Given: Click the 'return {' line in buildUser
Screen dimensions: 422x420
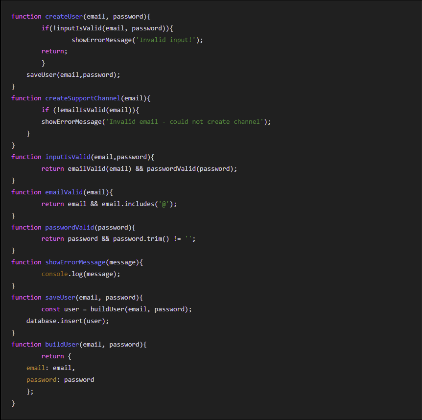Looking at the screenshot, I should 56,356.
